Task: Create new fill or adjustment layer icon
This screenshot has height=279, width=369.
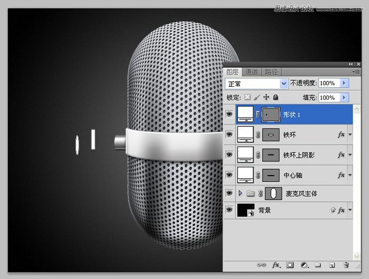Action: click(x=304, y=265)
